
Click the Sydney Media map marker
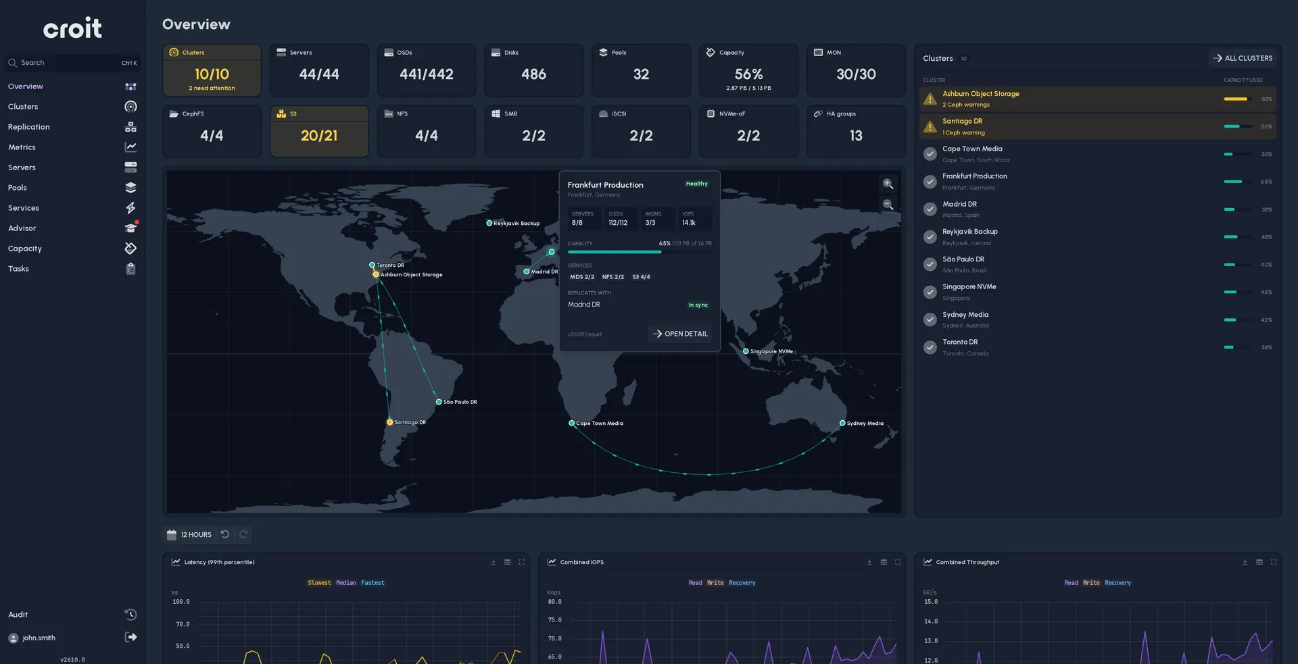tap(842, 423)
